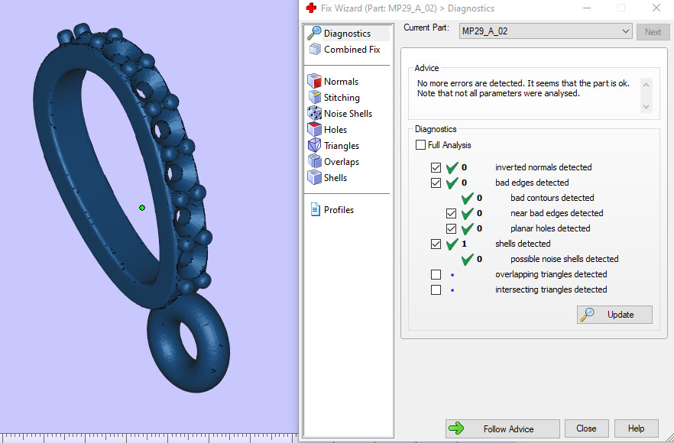Image resolution: width=674 pixels, height=443 pixels.
Task: Click the Update magnifier icon
Action: [x=587, y=315]
